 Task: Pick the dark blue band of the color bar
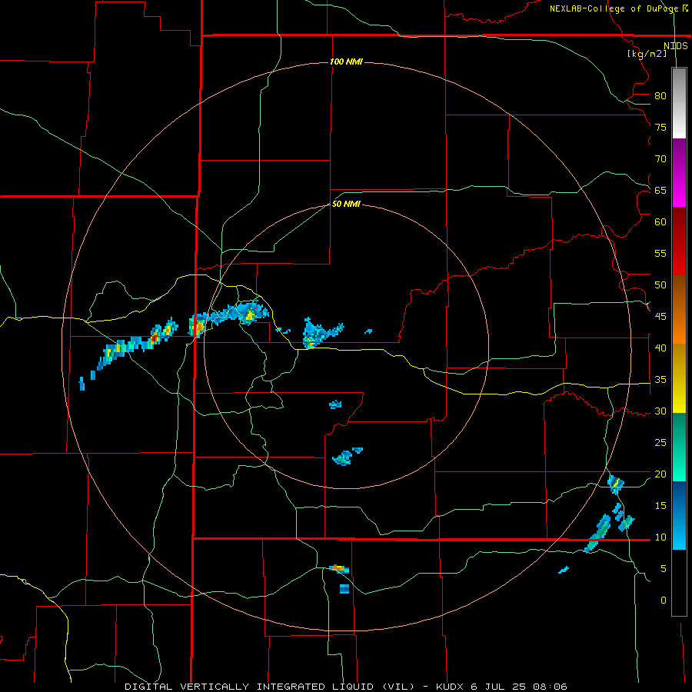[x=679, y=515]
